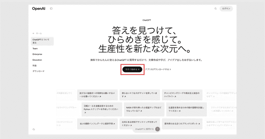The image size is (265, 139).
Task: Open the Python スクリプト prompt card
Action: pos(102,109)
